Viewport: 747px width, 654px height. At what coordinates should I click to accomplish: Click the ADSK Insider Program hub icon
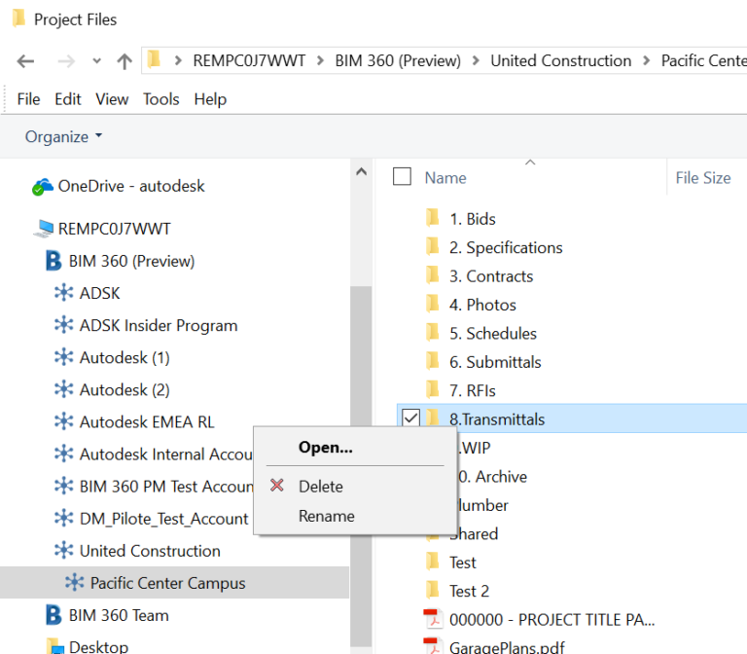(64, 325)
